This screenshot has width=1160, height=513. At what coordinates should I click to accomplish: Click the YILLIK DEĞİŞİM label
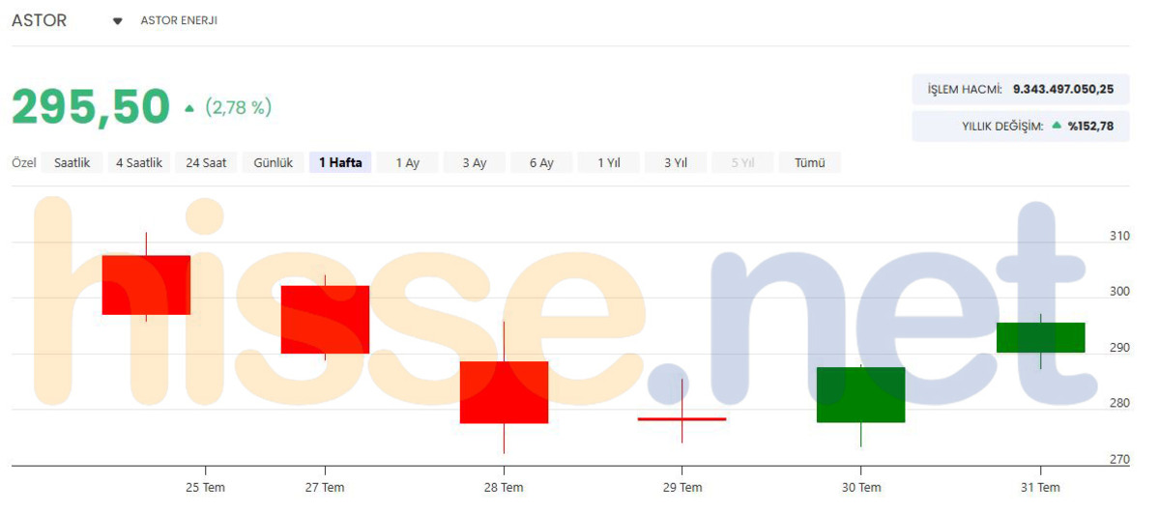coord(1002,126)
